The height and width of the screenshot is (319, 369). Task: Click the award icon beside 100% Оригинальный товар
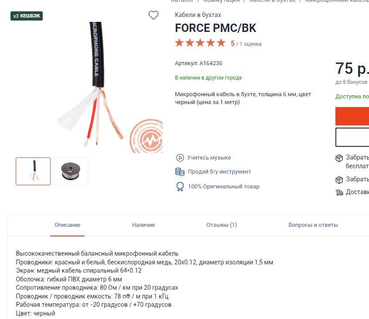[x=180, y=187]
